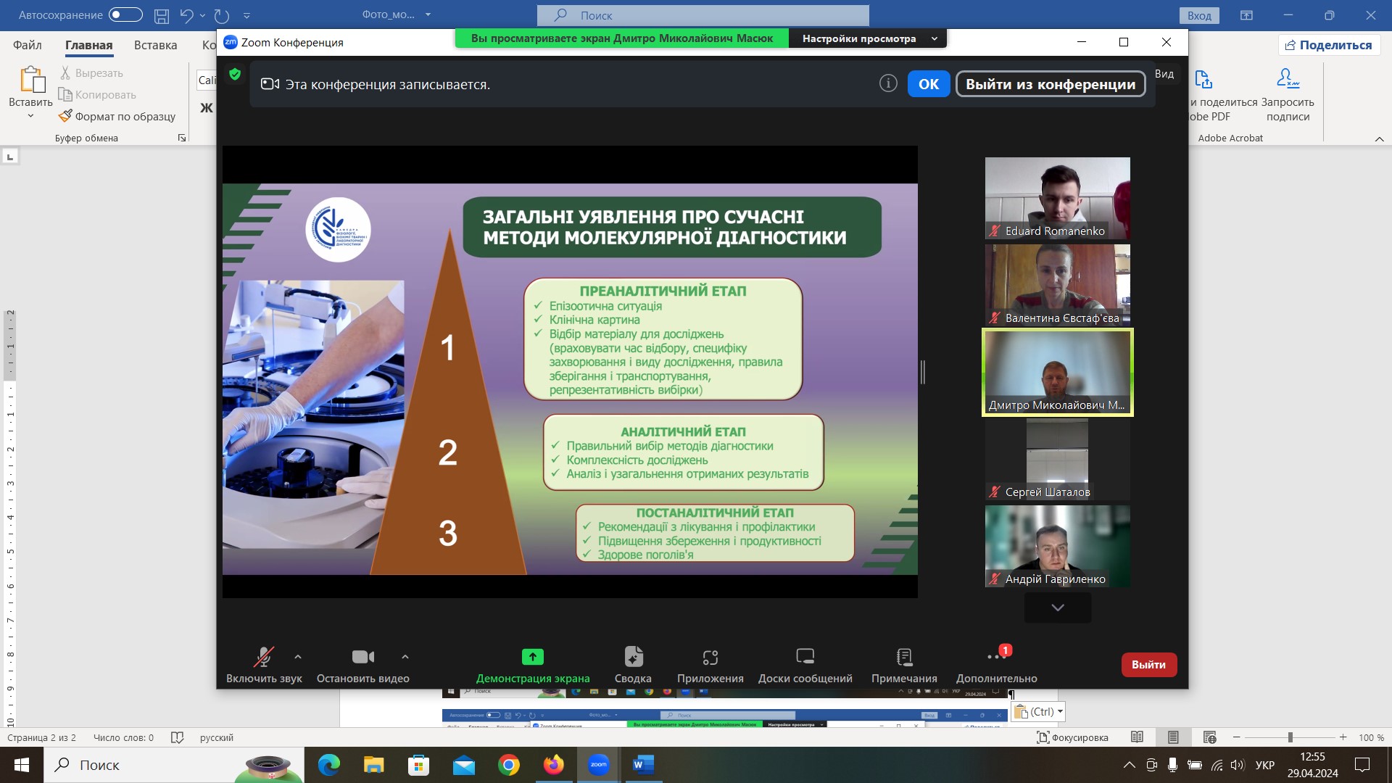
Task: Open Ribbon Display Options icon
Action: click(1246, 14)
